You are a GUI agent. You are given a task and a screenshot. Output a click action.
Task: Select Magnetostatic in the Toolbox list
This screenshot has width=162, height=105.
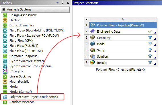[x=19, y=81]
